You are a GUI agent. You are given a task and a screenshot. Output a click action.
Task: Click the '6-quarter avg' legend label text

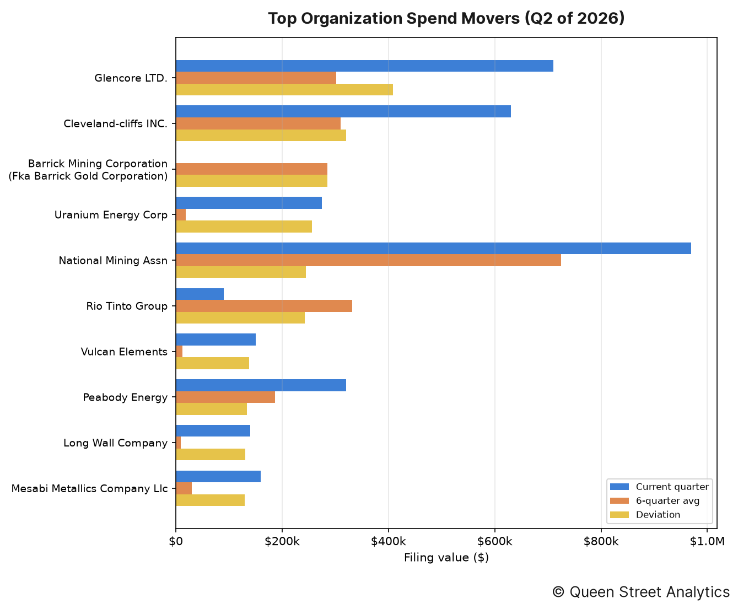tap(668, 501)
